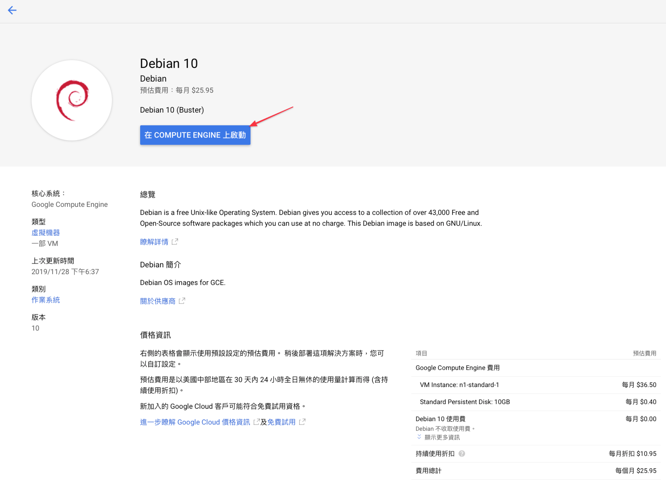
Task: Click the 持續使用折扣 row label
Action: (435, 453)
